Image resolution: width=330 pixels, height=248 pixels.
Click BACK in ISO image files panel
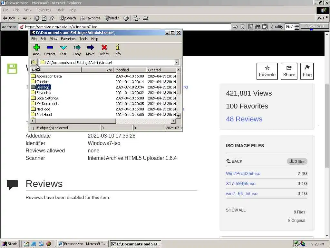tap(234, 161)
